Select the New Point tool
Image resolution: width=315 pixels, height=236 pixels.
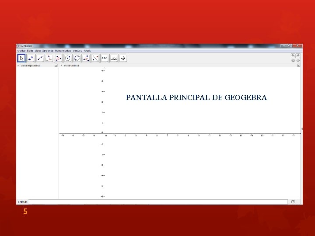31,58
